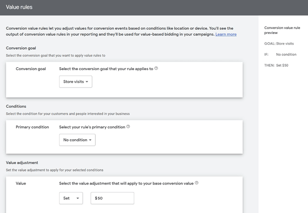The width and height of the screenshot is (308, 213).
Task: Click the Primary condition label inside card
Action: pyautogui.click(x=32, y=127)
